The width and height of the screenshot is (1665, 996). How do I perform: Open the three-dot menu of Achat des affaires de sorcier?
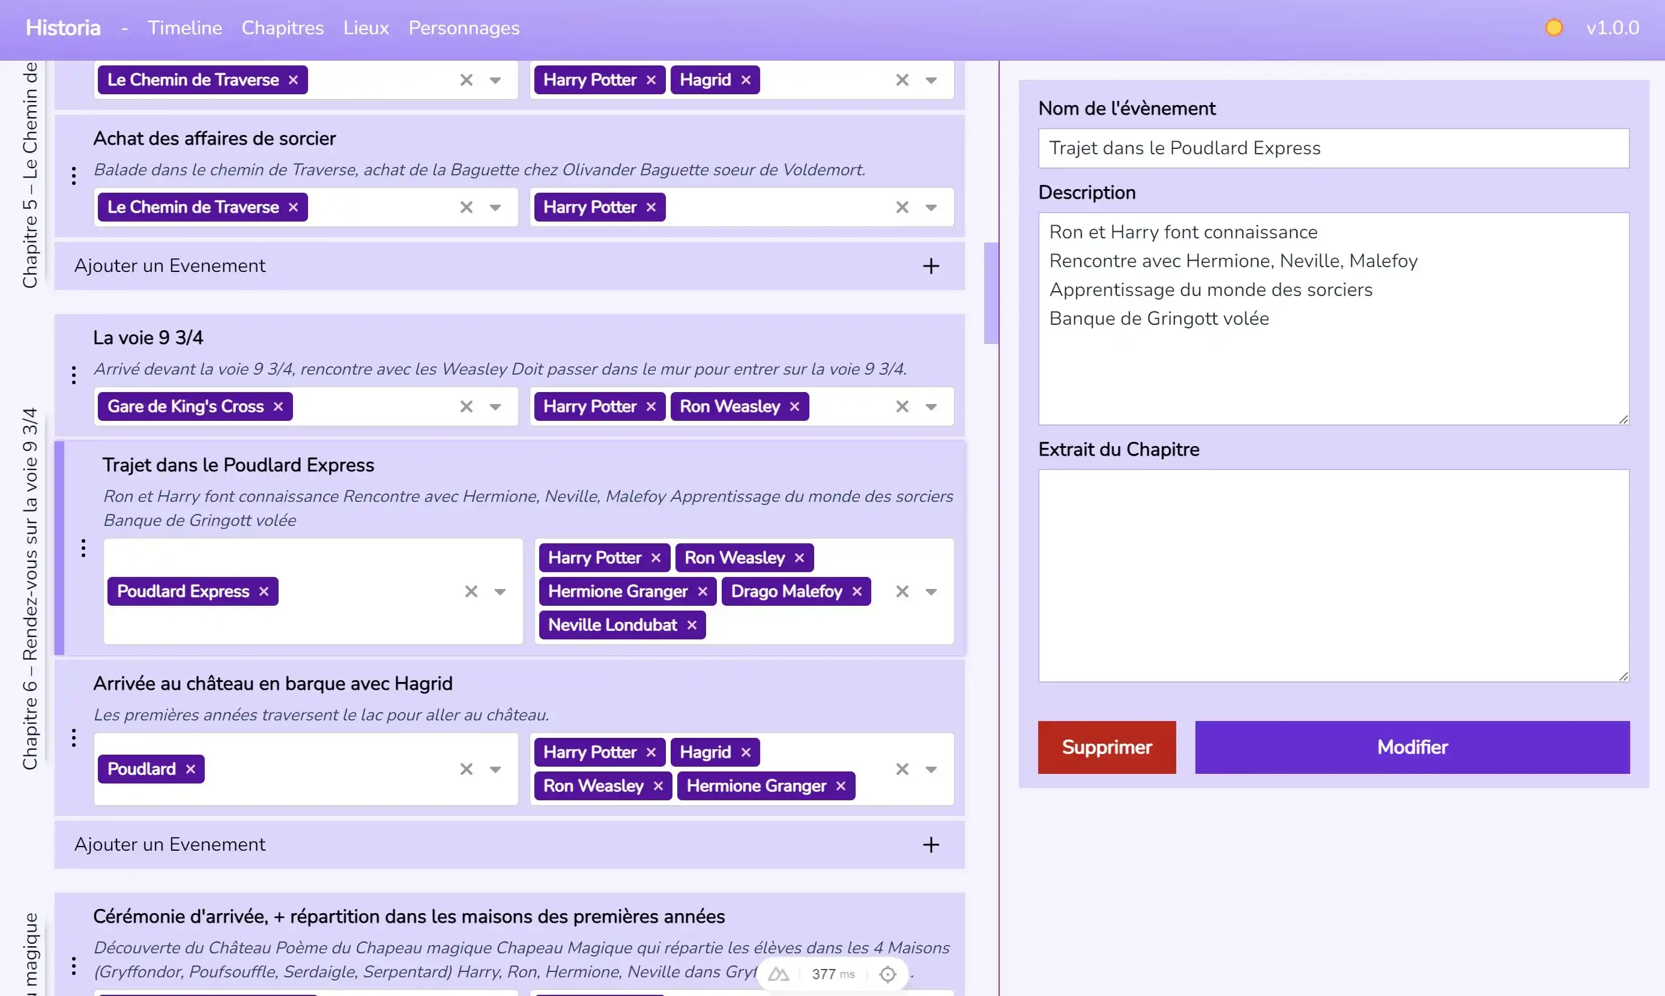coord(74,176)
